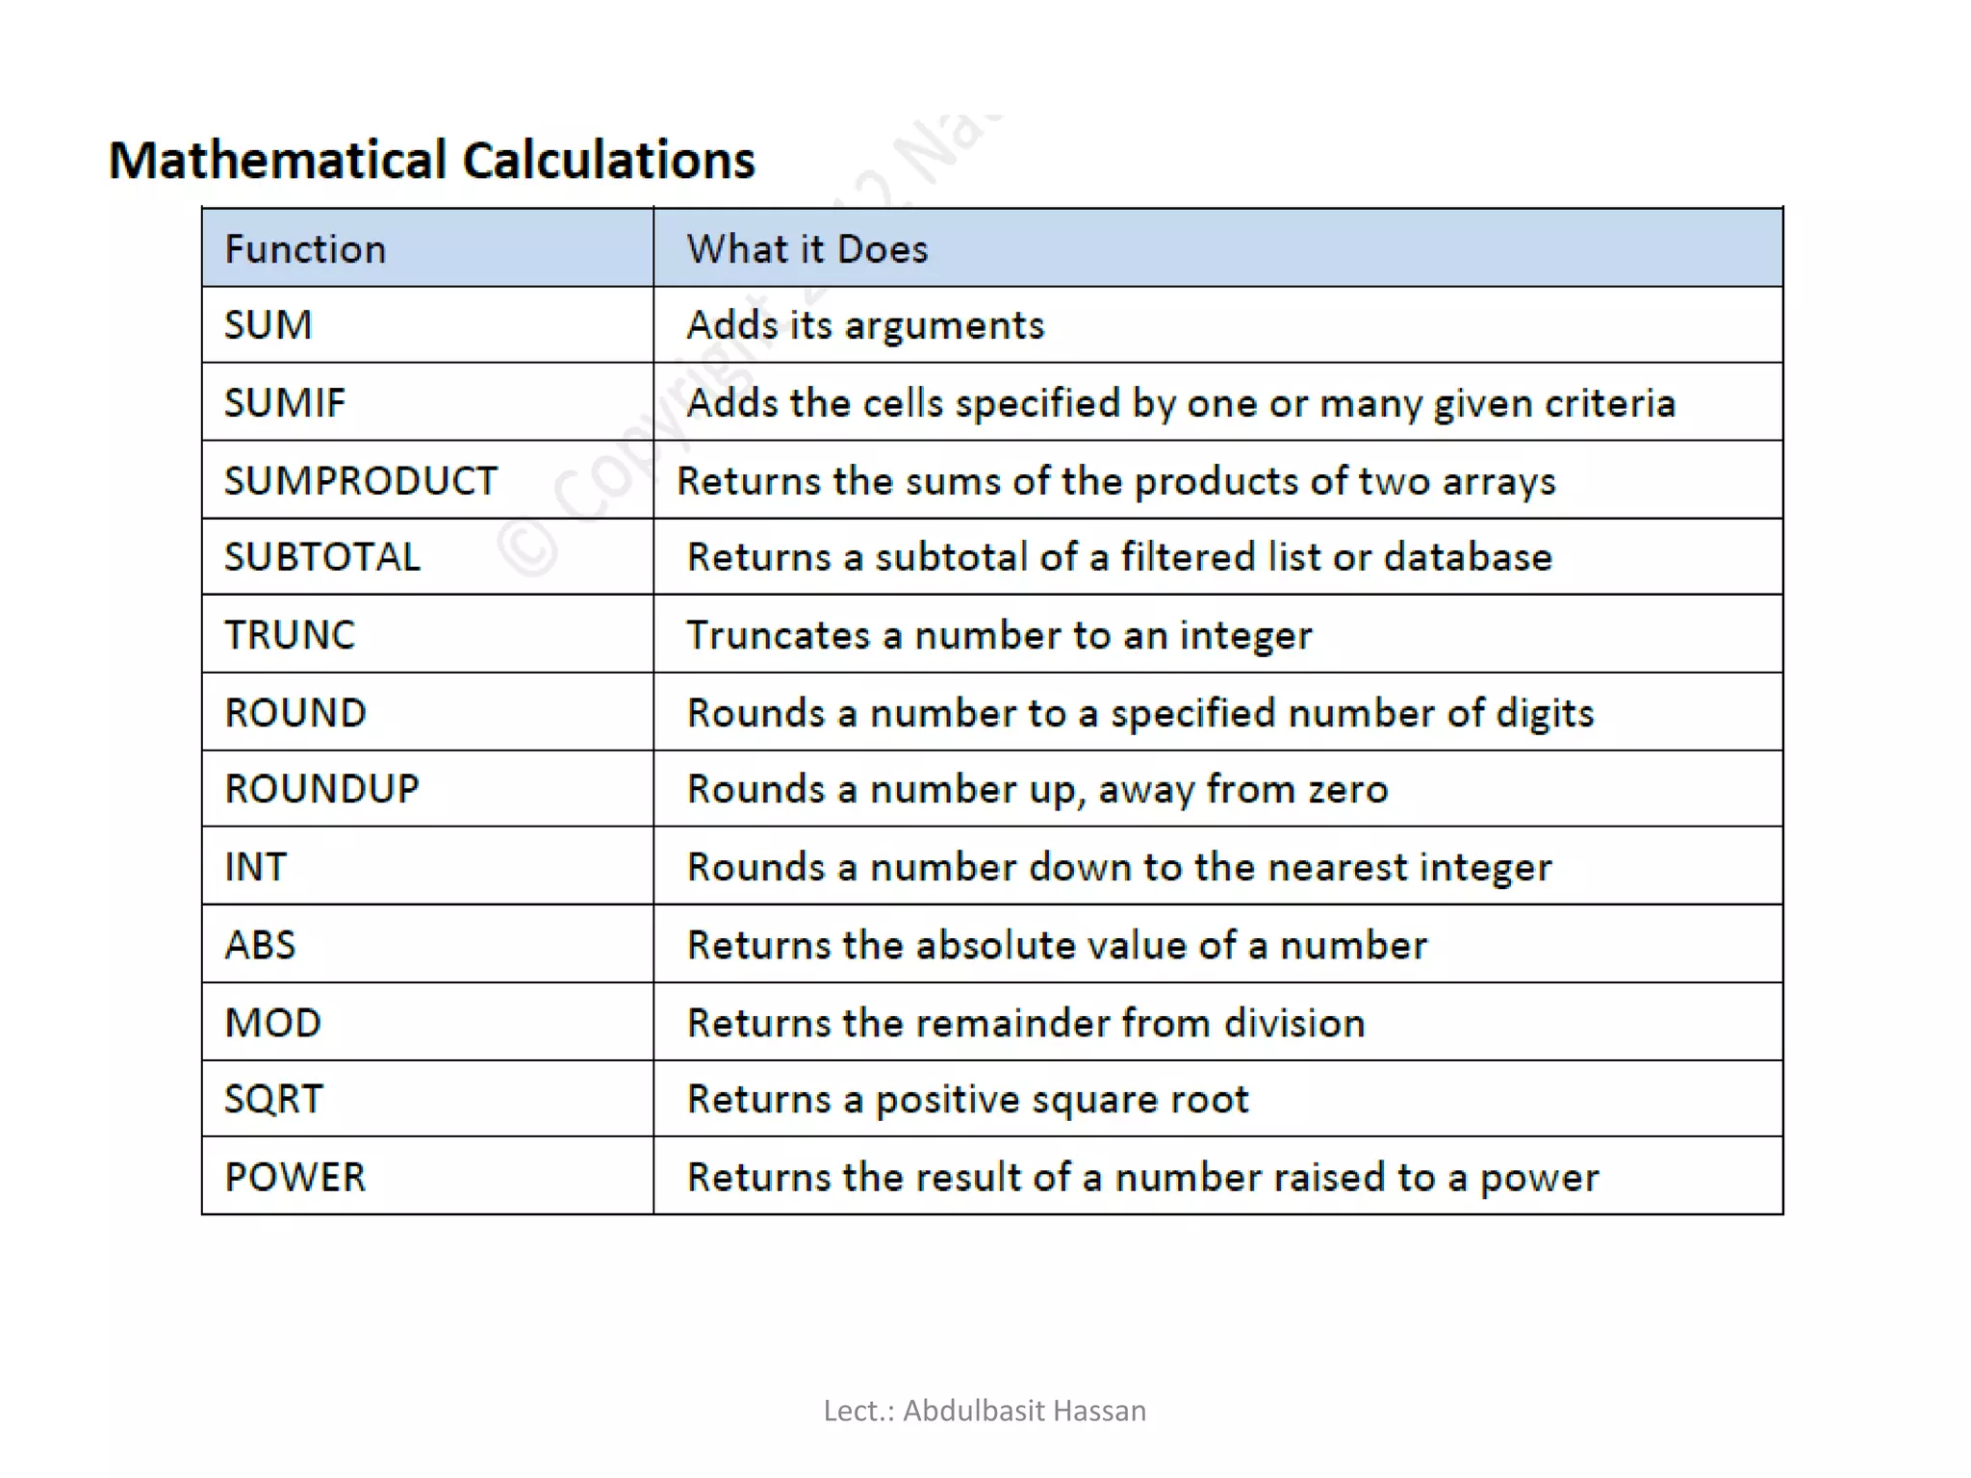Select the POWER function cell
This screenshot has height=1478, width=1971.
[427, 1176]
